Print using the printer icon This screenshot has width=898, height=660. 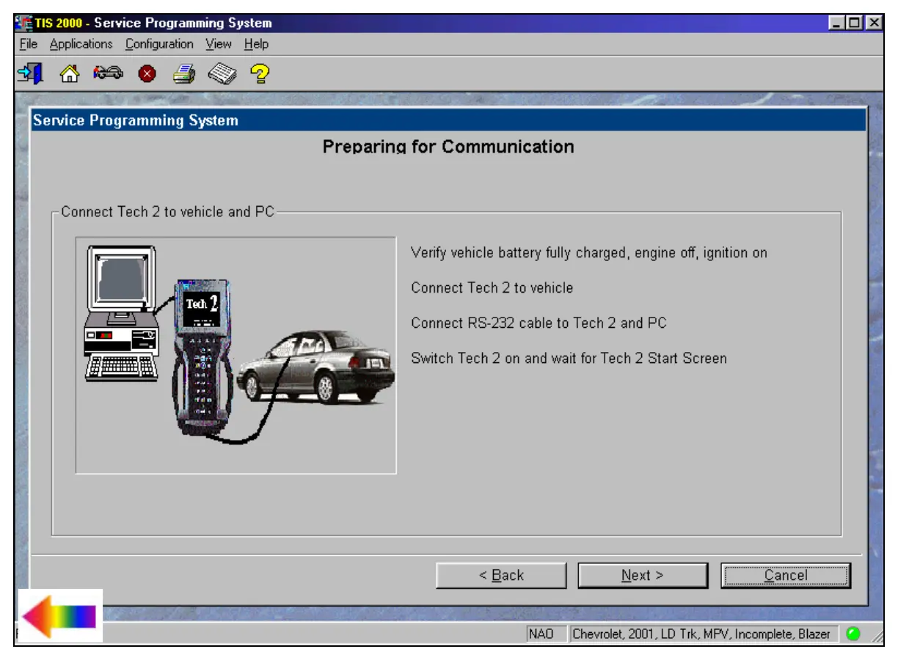184,74
